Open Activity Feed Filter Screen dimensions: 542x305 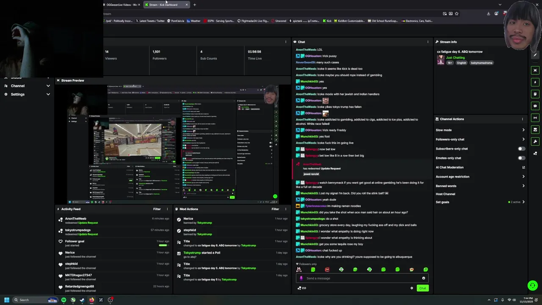point(157,209)
